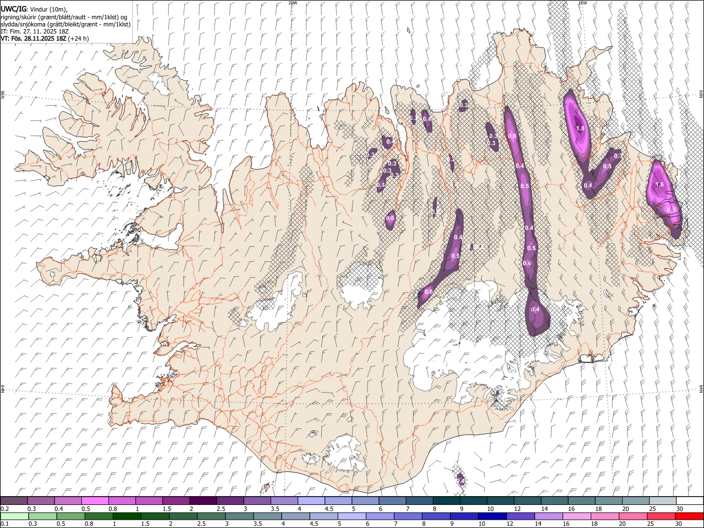
Task: Click the 1.8 snowfall value on the map
Action: [x=580, y=129]
